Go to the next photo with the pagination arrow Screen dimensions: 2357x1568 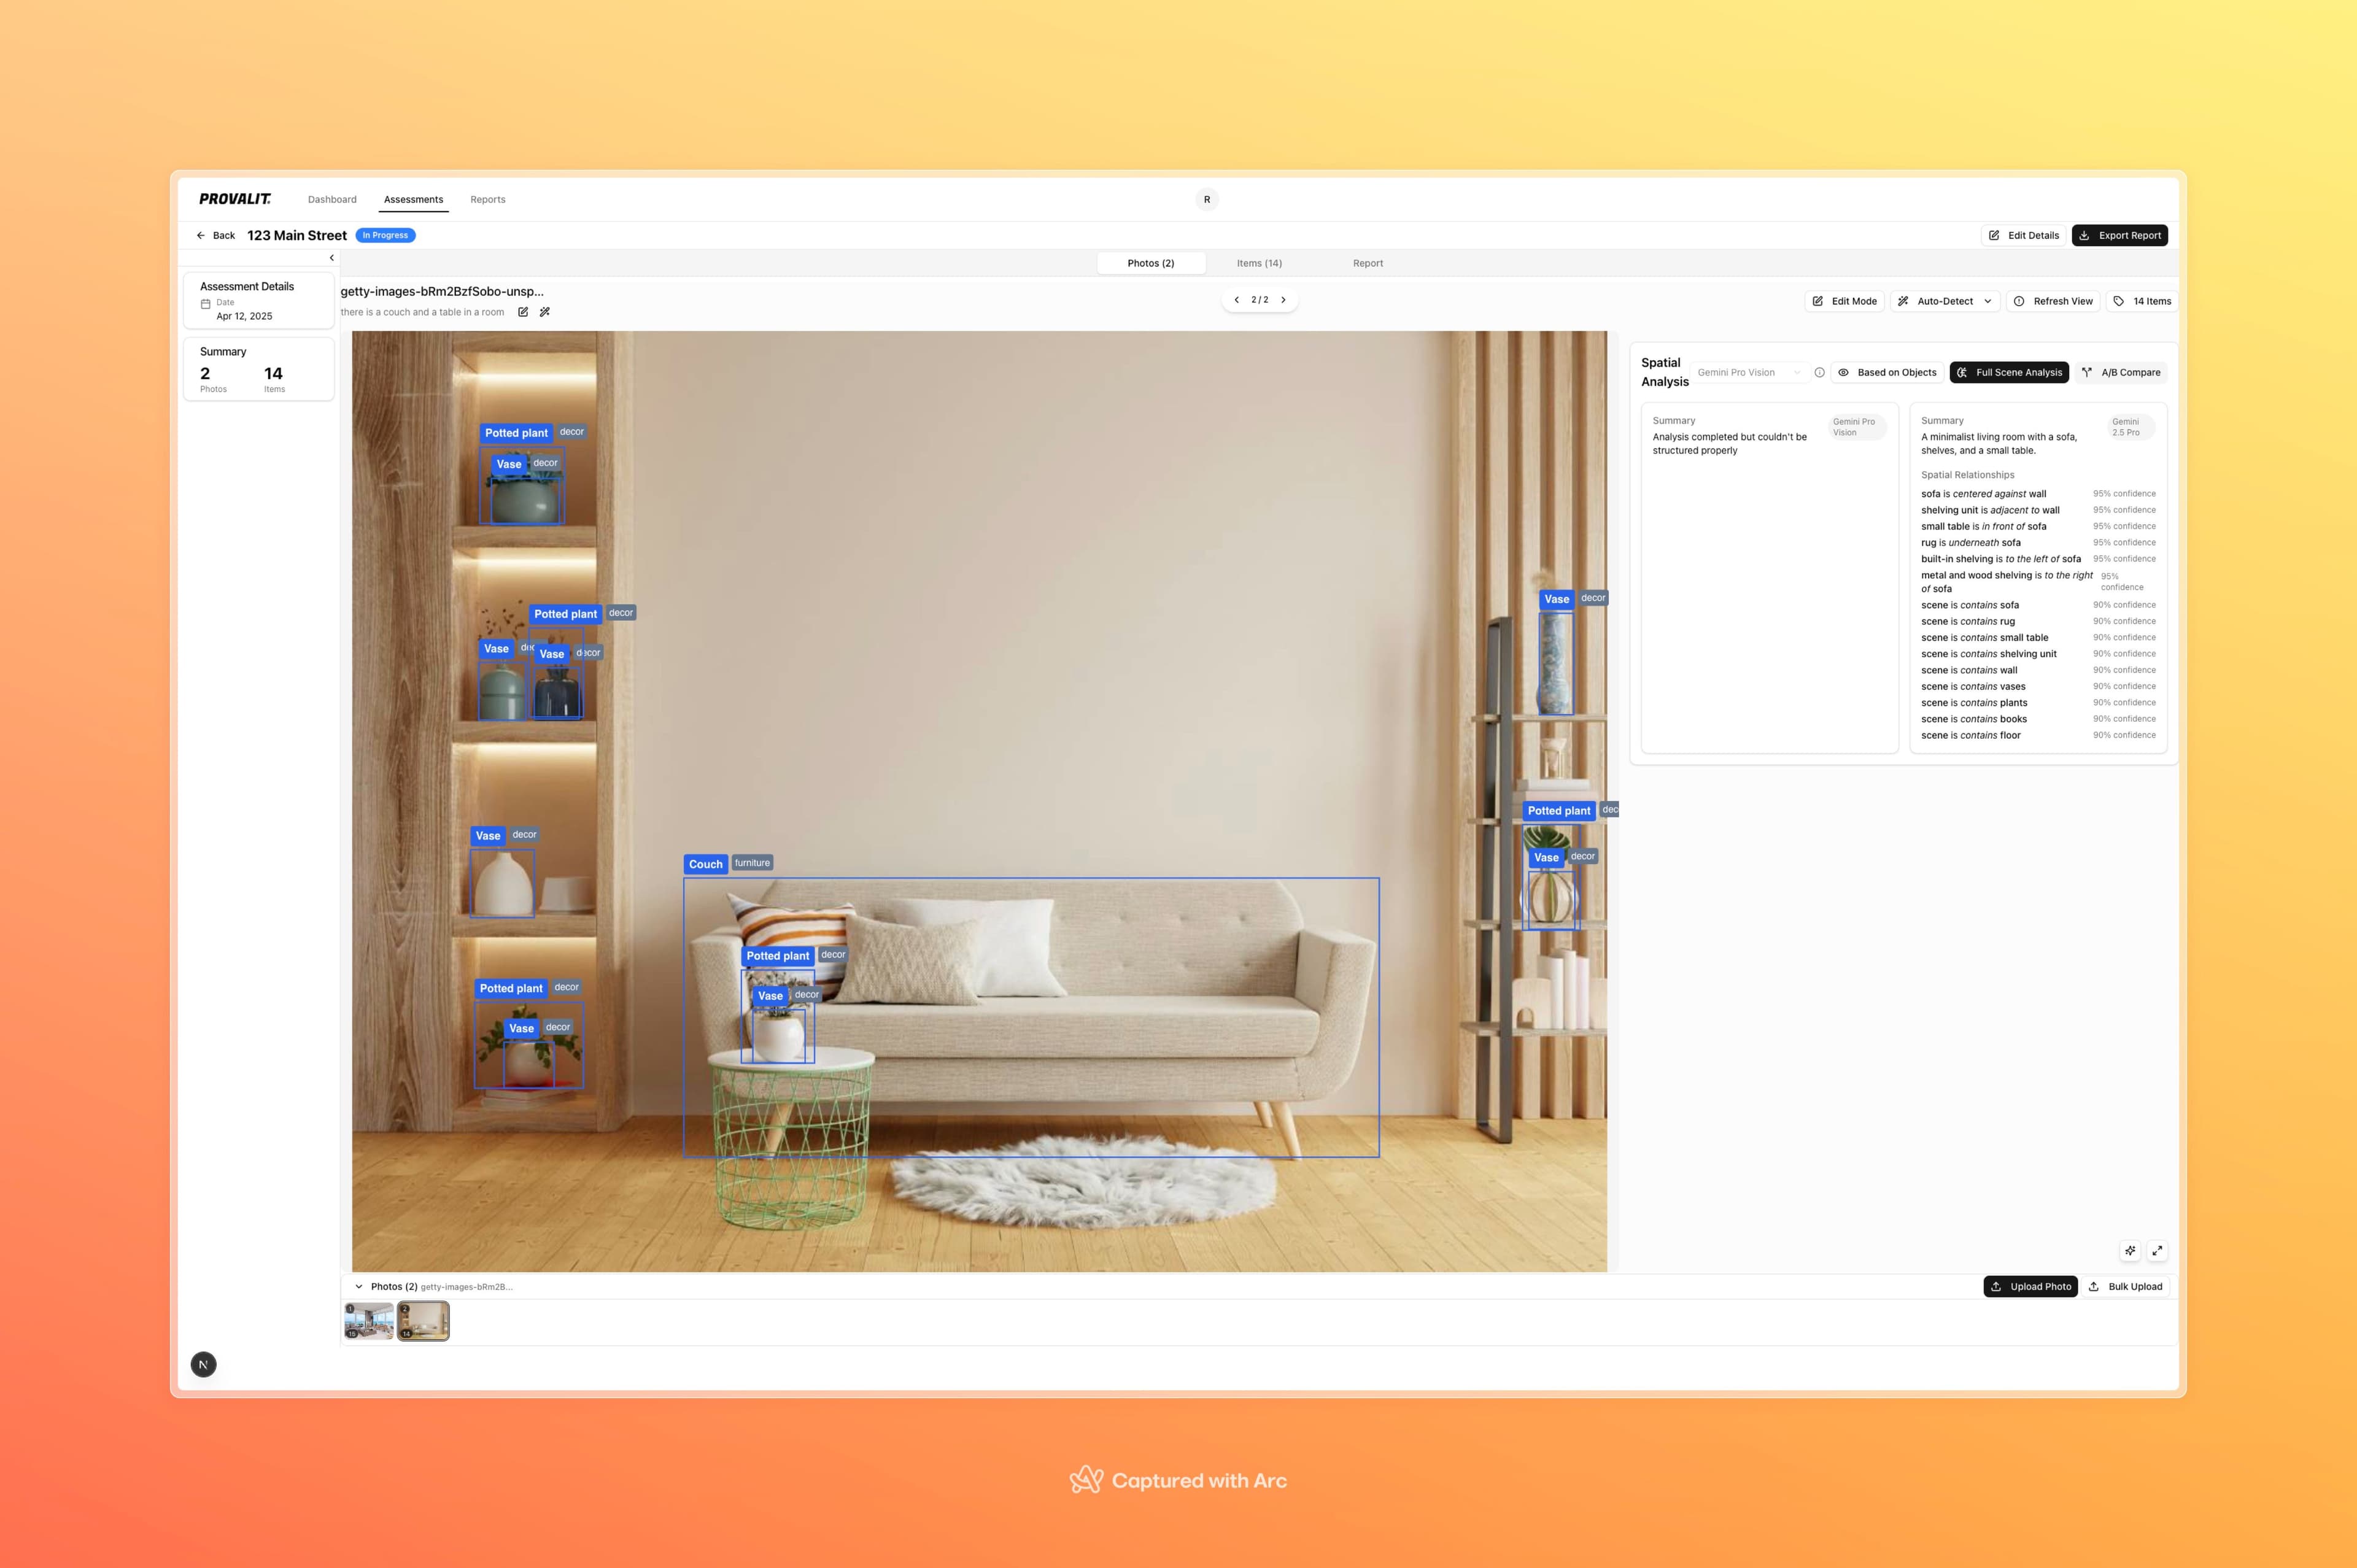1284,299
